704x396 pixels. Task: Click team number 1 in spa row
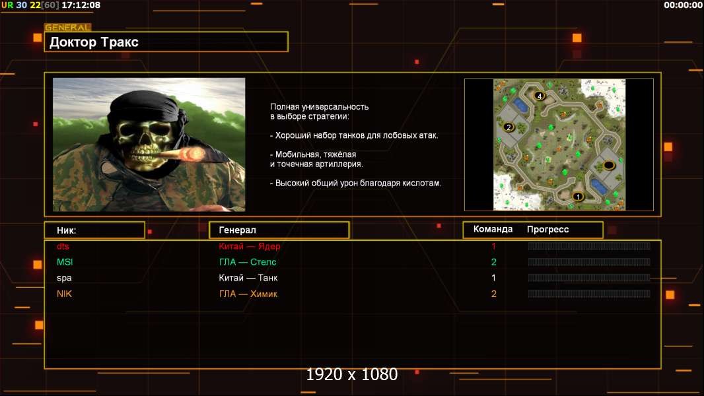pos(494,278)
